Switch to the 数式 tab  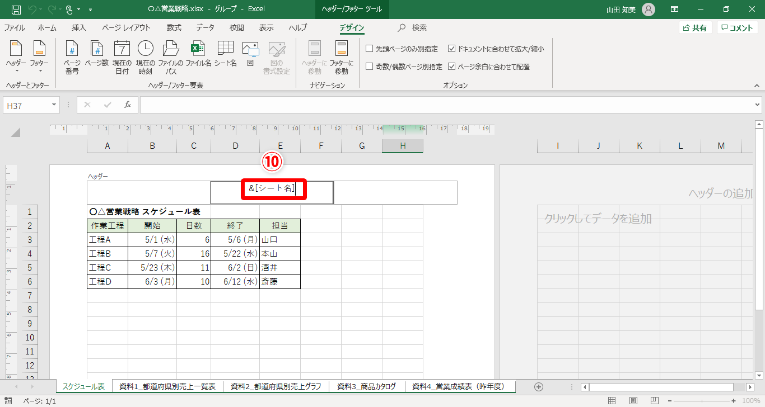pos(174,27)
